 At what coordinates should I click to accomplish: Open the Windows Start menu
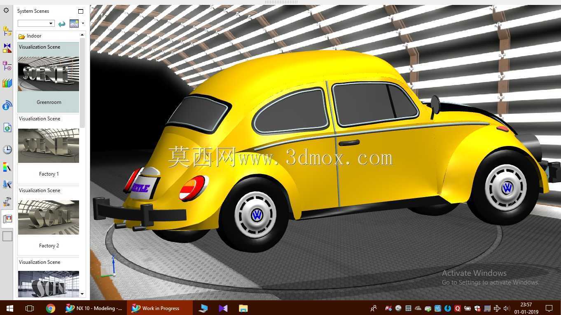click(x=9, y=308)
